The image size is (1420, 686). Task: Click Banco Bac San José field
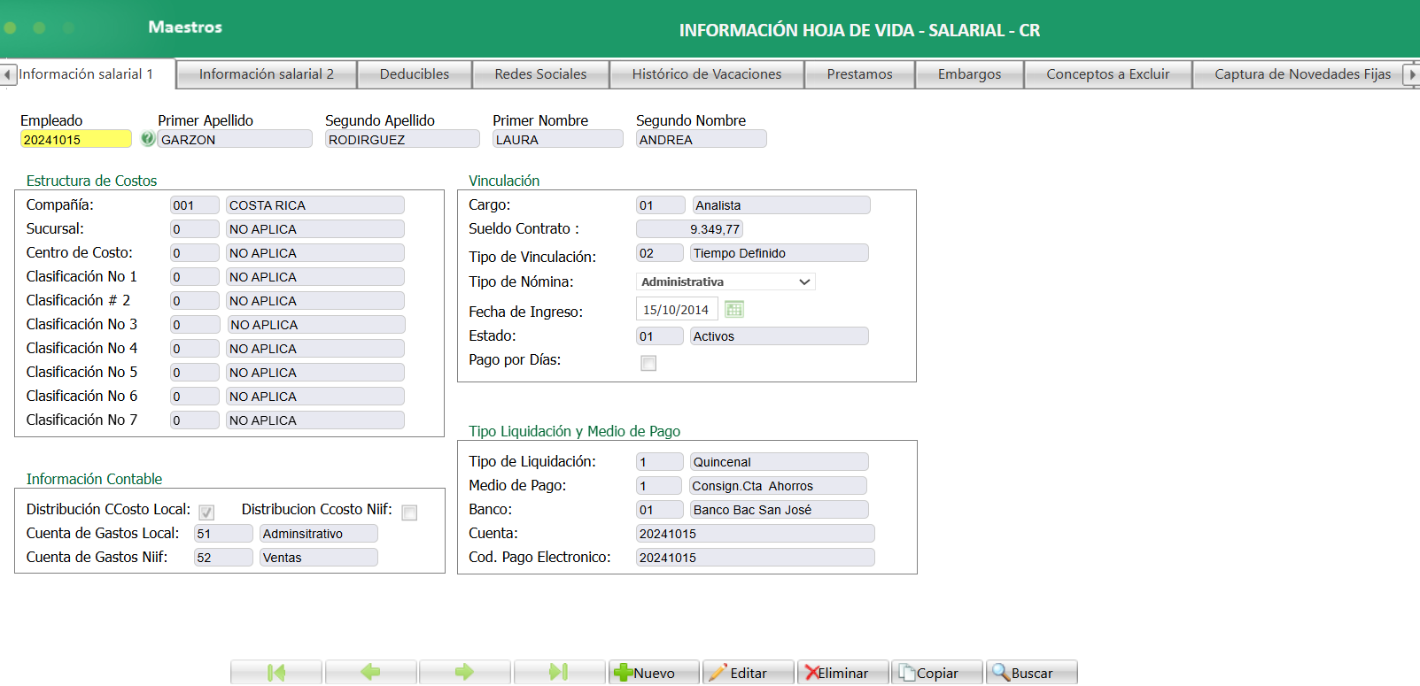(x=780, y=510)
